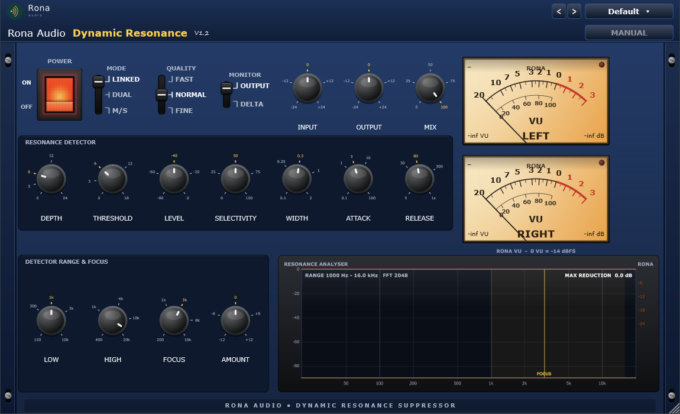Click the AMOUNT knob

click(x=235, y=321)
